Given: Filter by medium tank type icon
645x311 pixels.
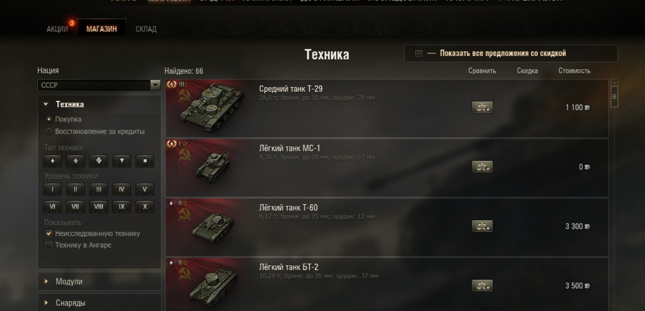Looking at the screenshot, I should point(75,161).
